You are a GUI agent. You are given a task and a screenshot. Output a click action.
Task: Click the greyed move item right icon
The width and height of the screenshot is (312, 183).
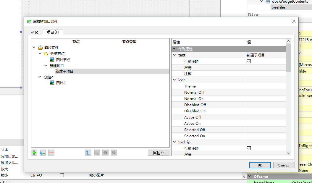97,153
